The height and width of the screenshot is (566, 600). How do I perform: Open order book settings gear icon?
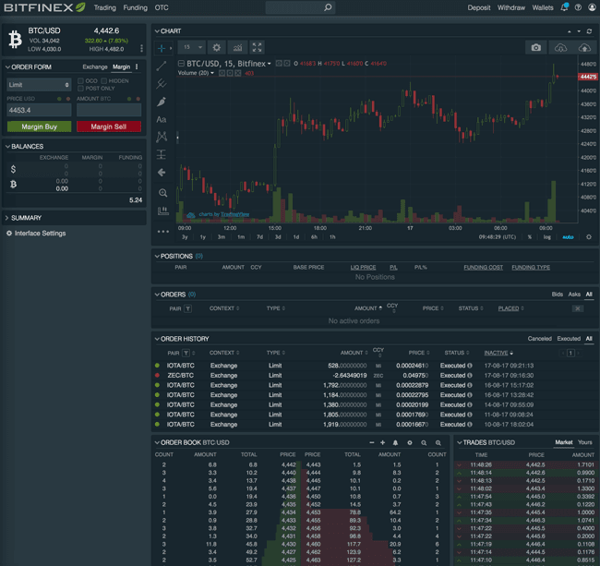pos(410,443)
